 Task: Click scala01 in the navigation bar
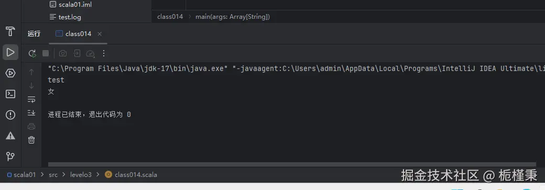21,175
